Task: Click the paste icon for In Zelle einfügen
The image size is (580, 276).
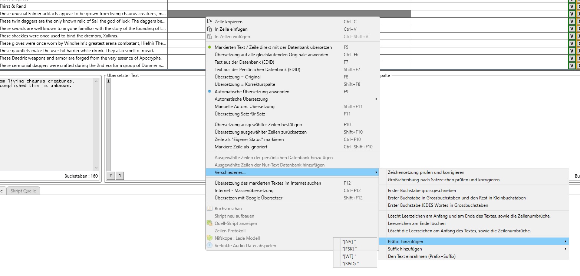Action: click(210, 29)
